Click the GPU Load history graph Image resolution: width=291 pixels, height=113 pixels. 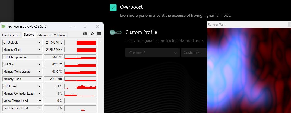point(80,86)
